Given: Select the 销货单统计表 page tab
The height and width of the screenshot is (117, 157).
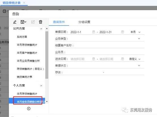Looking at the screenshot, I should (12, 3).
